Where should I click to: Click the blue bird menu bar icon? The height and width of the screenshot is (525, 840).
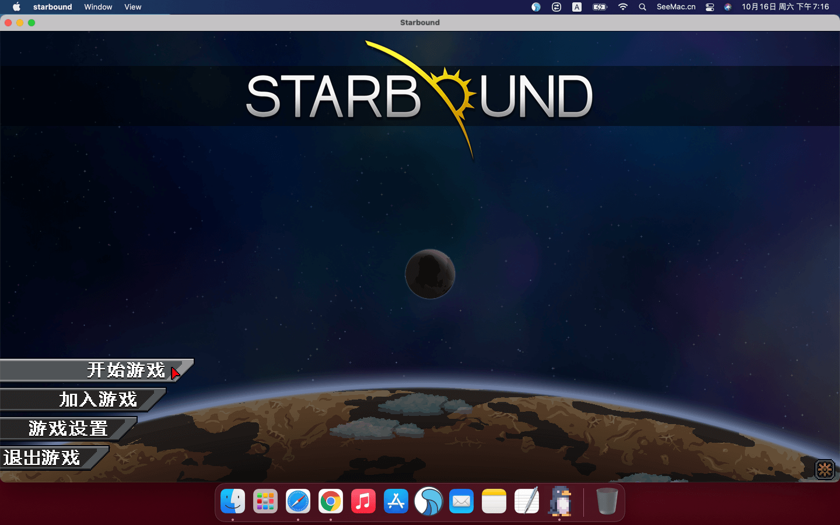536,7
